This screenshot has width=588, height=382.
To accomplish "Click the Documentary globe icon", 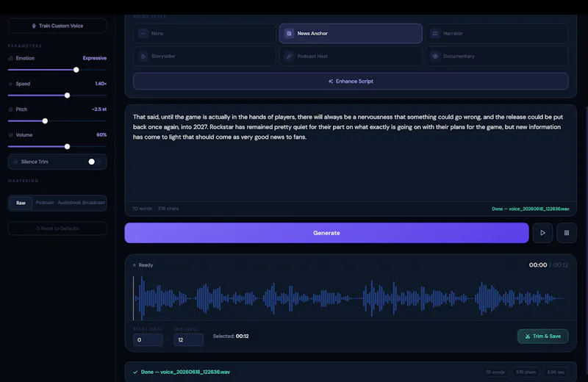I will (x=435, y=57).
